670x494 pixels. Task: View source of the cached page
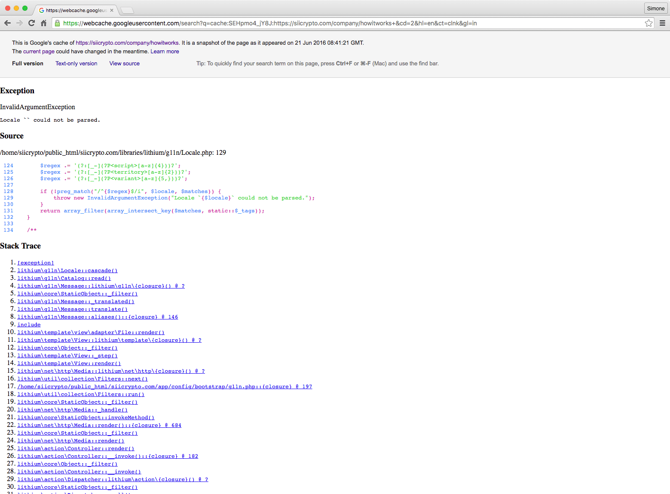click(124, 63)
